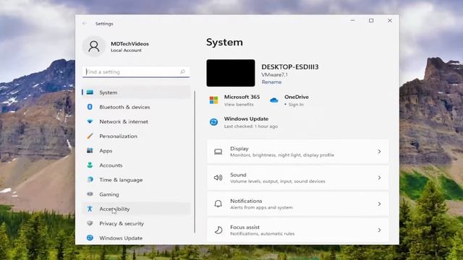Viewport: 463px width, 260px height.
Task: Click the VMware7,1 model text
Action: pyautogui.click(x=274, y=75)
